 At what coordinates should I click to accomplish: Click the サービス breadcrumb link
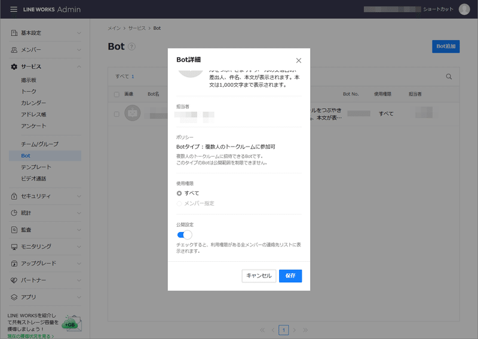coord(137,28)
